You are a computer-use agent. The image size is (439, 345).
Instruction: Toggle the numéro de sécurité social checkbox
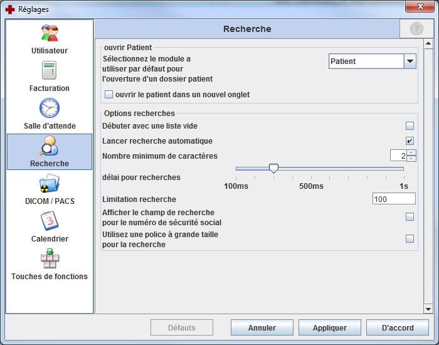pyautogui.click(x=410, y=217)
